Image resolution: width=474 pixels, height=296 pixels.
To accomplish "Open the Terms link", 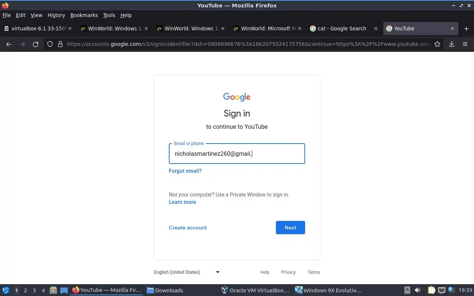I will point(313,272).
